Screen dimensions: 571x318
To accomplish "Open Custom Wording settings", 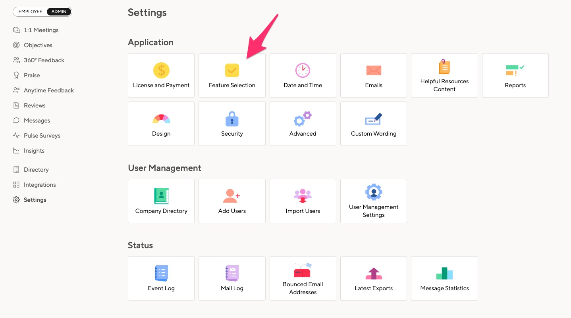I will click(x=373, y=123).
